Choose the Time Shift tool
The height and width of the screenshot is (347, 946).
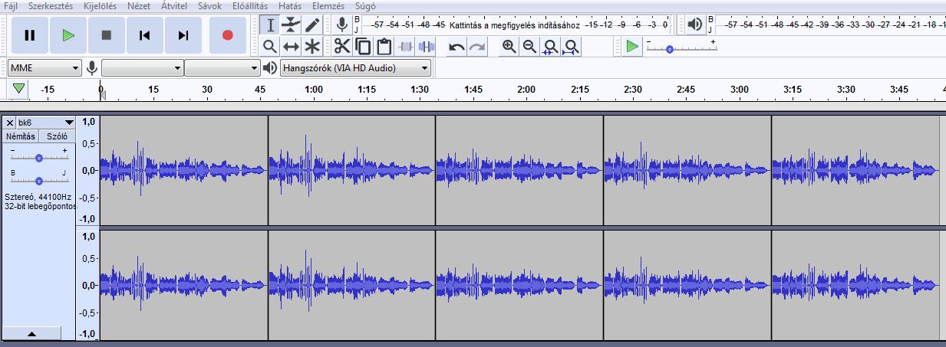coord(291,47)
